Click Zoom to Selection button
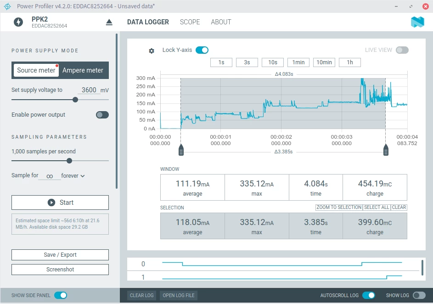The width and height of the screenshot is (433, 304). tap(339, 208)
